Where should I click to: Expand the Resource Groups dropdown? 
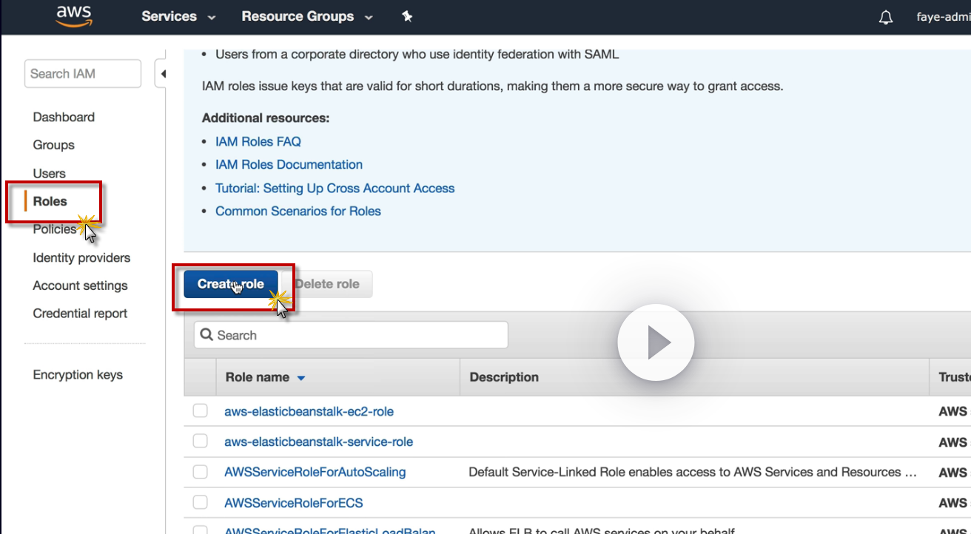[x=307, y=16]
